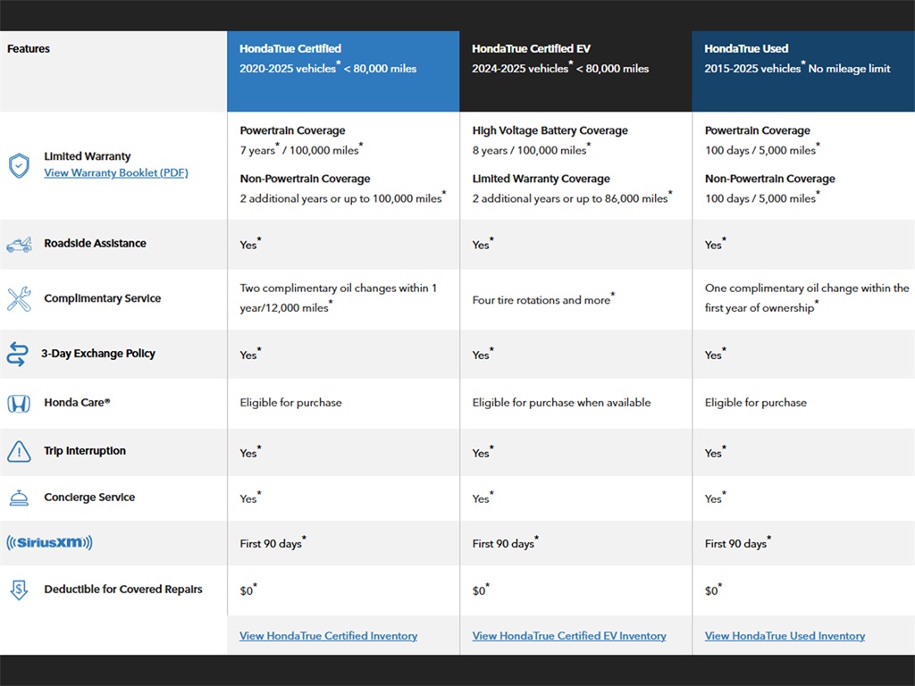Click Eligible for purchase when available text
Image resolution: width=915 pixels, height=686 pixels.
tap(561, 403)
